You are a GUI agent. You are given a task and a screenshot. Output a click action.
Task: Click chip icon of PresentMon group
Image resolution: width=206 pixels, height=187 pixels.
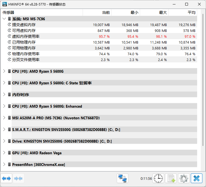click(x=9, y=164)
